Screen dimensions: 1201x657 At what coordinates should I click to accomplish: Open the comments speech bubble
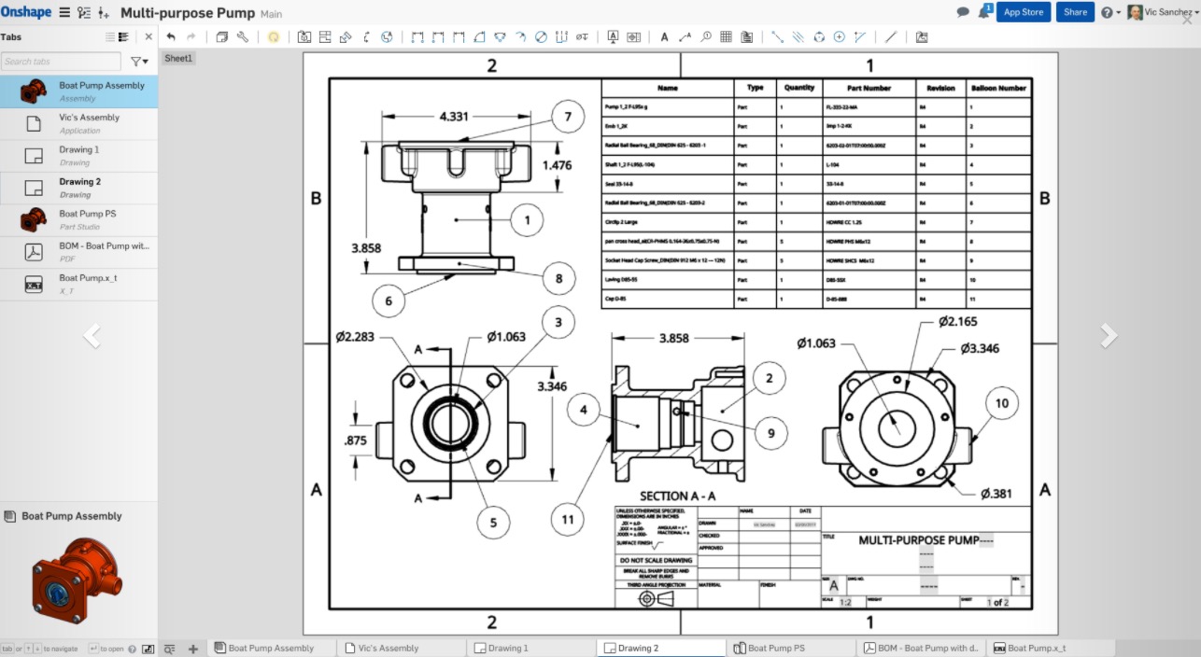pos(963,12)
